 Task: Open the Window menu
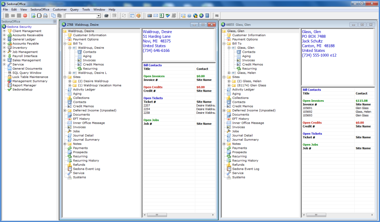(99, 9)
